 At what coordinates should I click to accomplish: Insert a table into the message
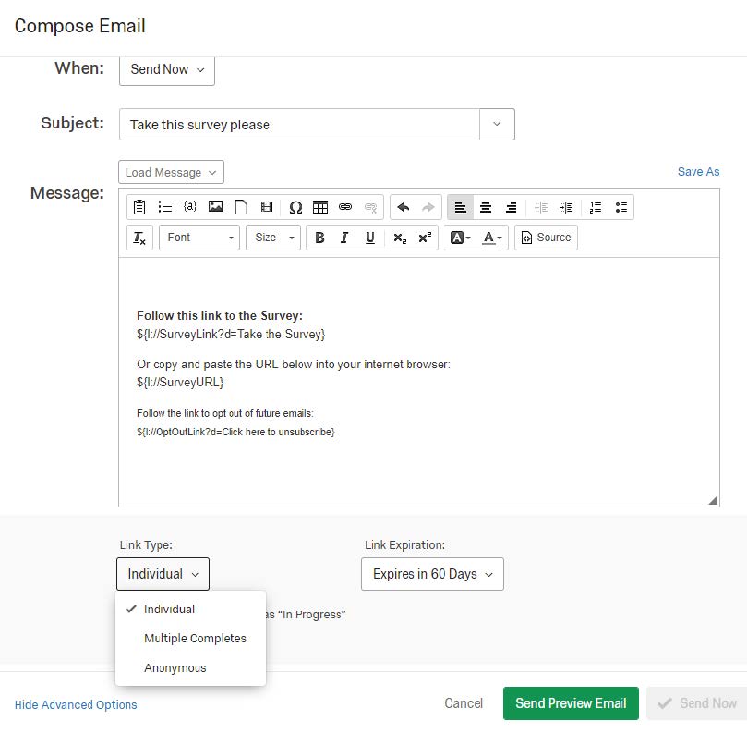coord(319,206)
